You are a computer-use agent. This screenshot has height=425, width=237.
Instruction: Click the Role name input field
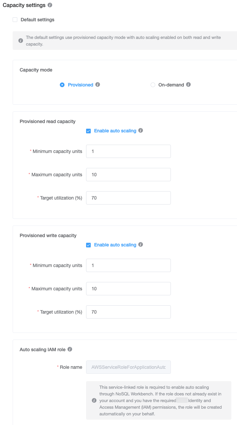[x=128, y=367]
